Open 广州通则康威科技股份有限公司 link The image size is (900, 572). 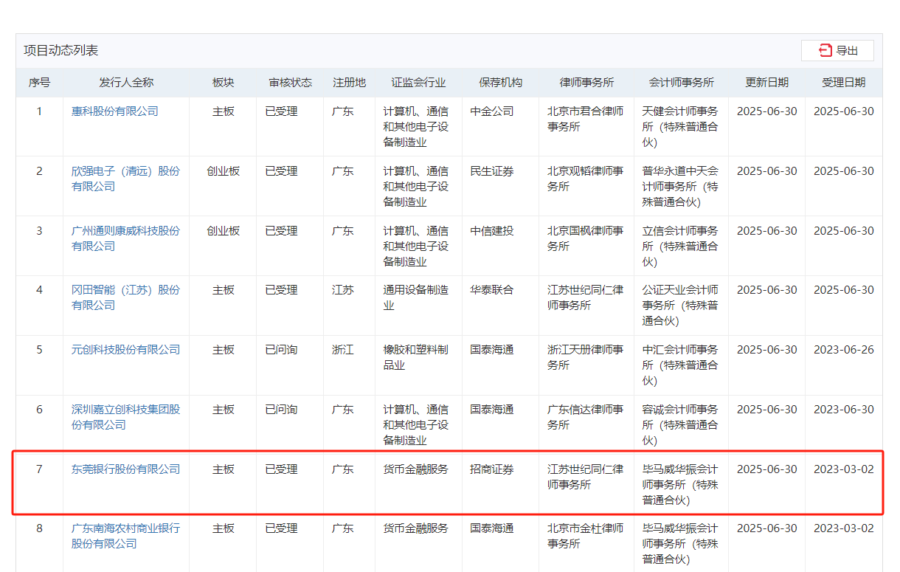click(x=125, y=238)
